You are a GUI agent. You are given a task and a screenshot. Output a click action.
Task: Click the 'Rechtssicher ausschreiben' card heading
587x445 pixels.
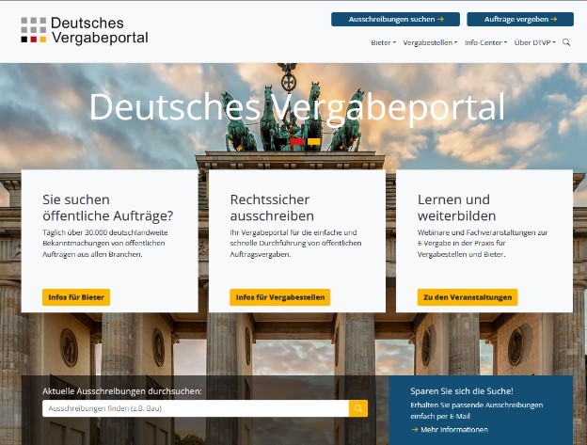(x=269, y=207)
